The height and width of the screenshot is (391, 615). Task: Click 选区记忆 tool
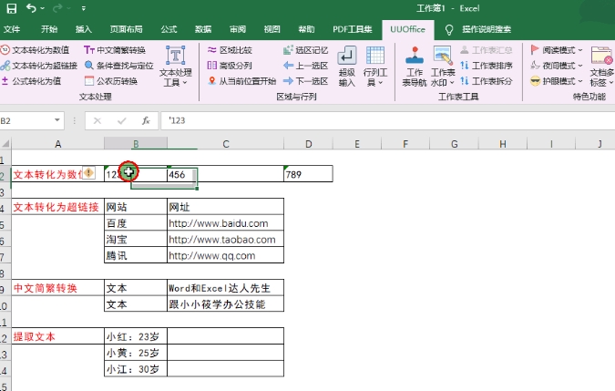[305, 50]
